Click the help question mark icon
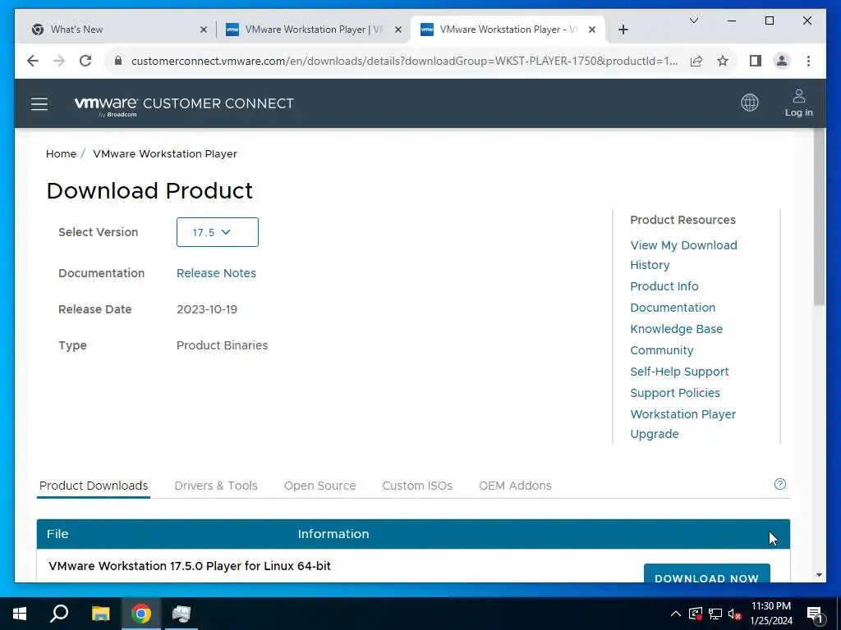The image size is (841, 630). click(780, 484)
